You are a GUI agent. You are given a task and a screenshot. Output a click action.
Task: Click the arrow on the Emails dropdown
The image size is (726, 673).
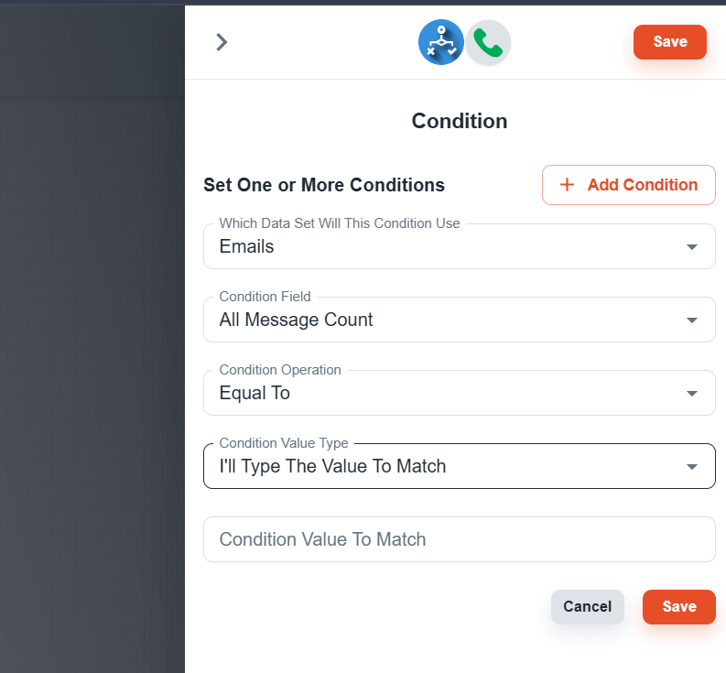pyautogui.click(x=692, y=247)
